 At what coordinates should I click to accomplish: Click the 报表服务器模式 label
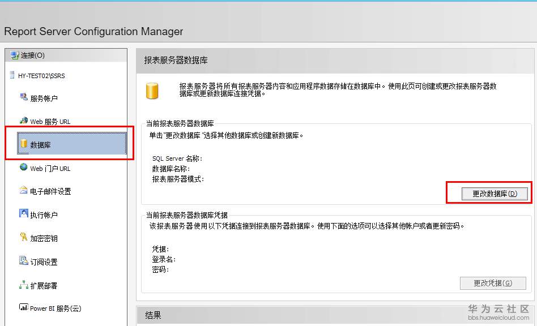[178, 179]
